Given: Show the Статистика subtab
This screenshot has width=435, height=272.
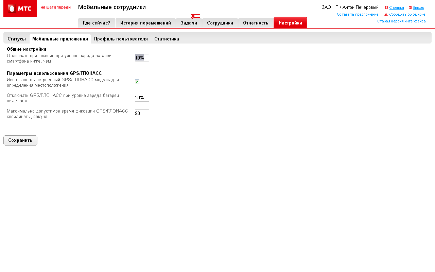Looking at the screenshot, I should [x=167, y=39].
